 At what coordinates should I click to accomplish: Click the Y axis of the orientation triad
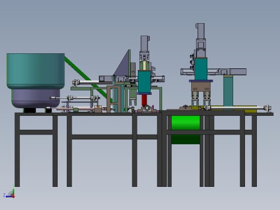coord(13,190)
